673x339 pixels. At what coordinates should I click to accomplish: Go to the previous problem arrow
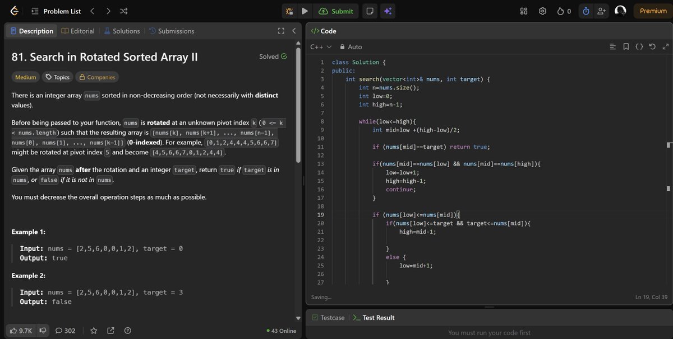(x=93, y=11)
